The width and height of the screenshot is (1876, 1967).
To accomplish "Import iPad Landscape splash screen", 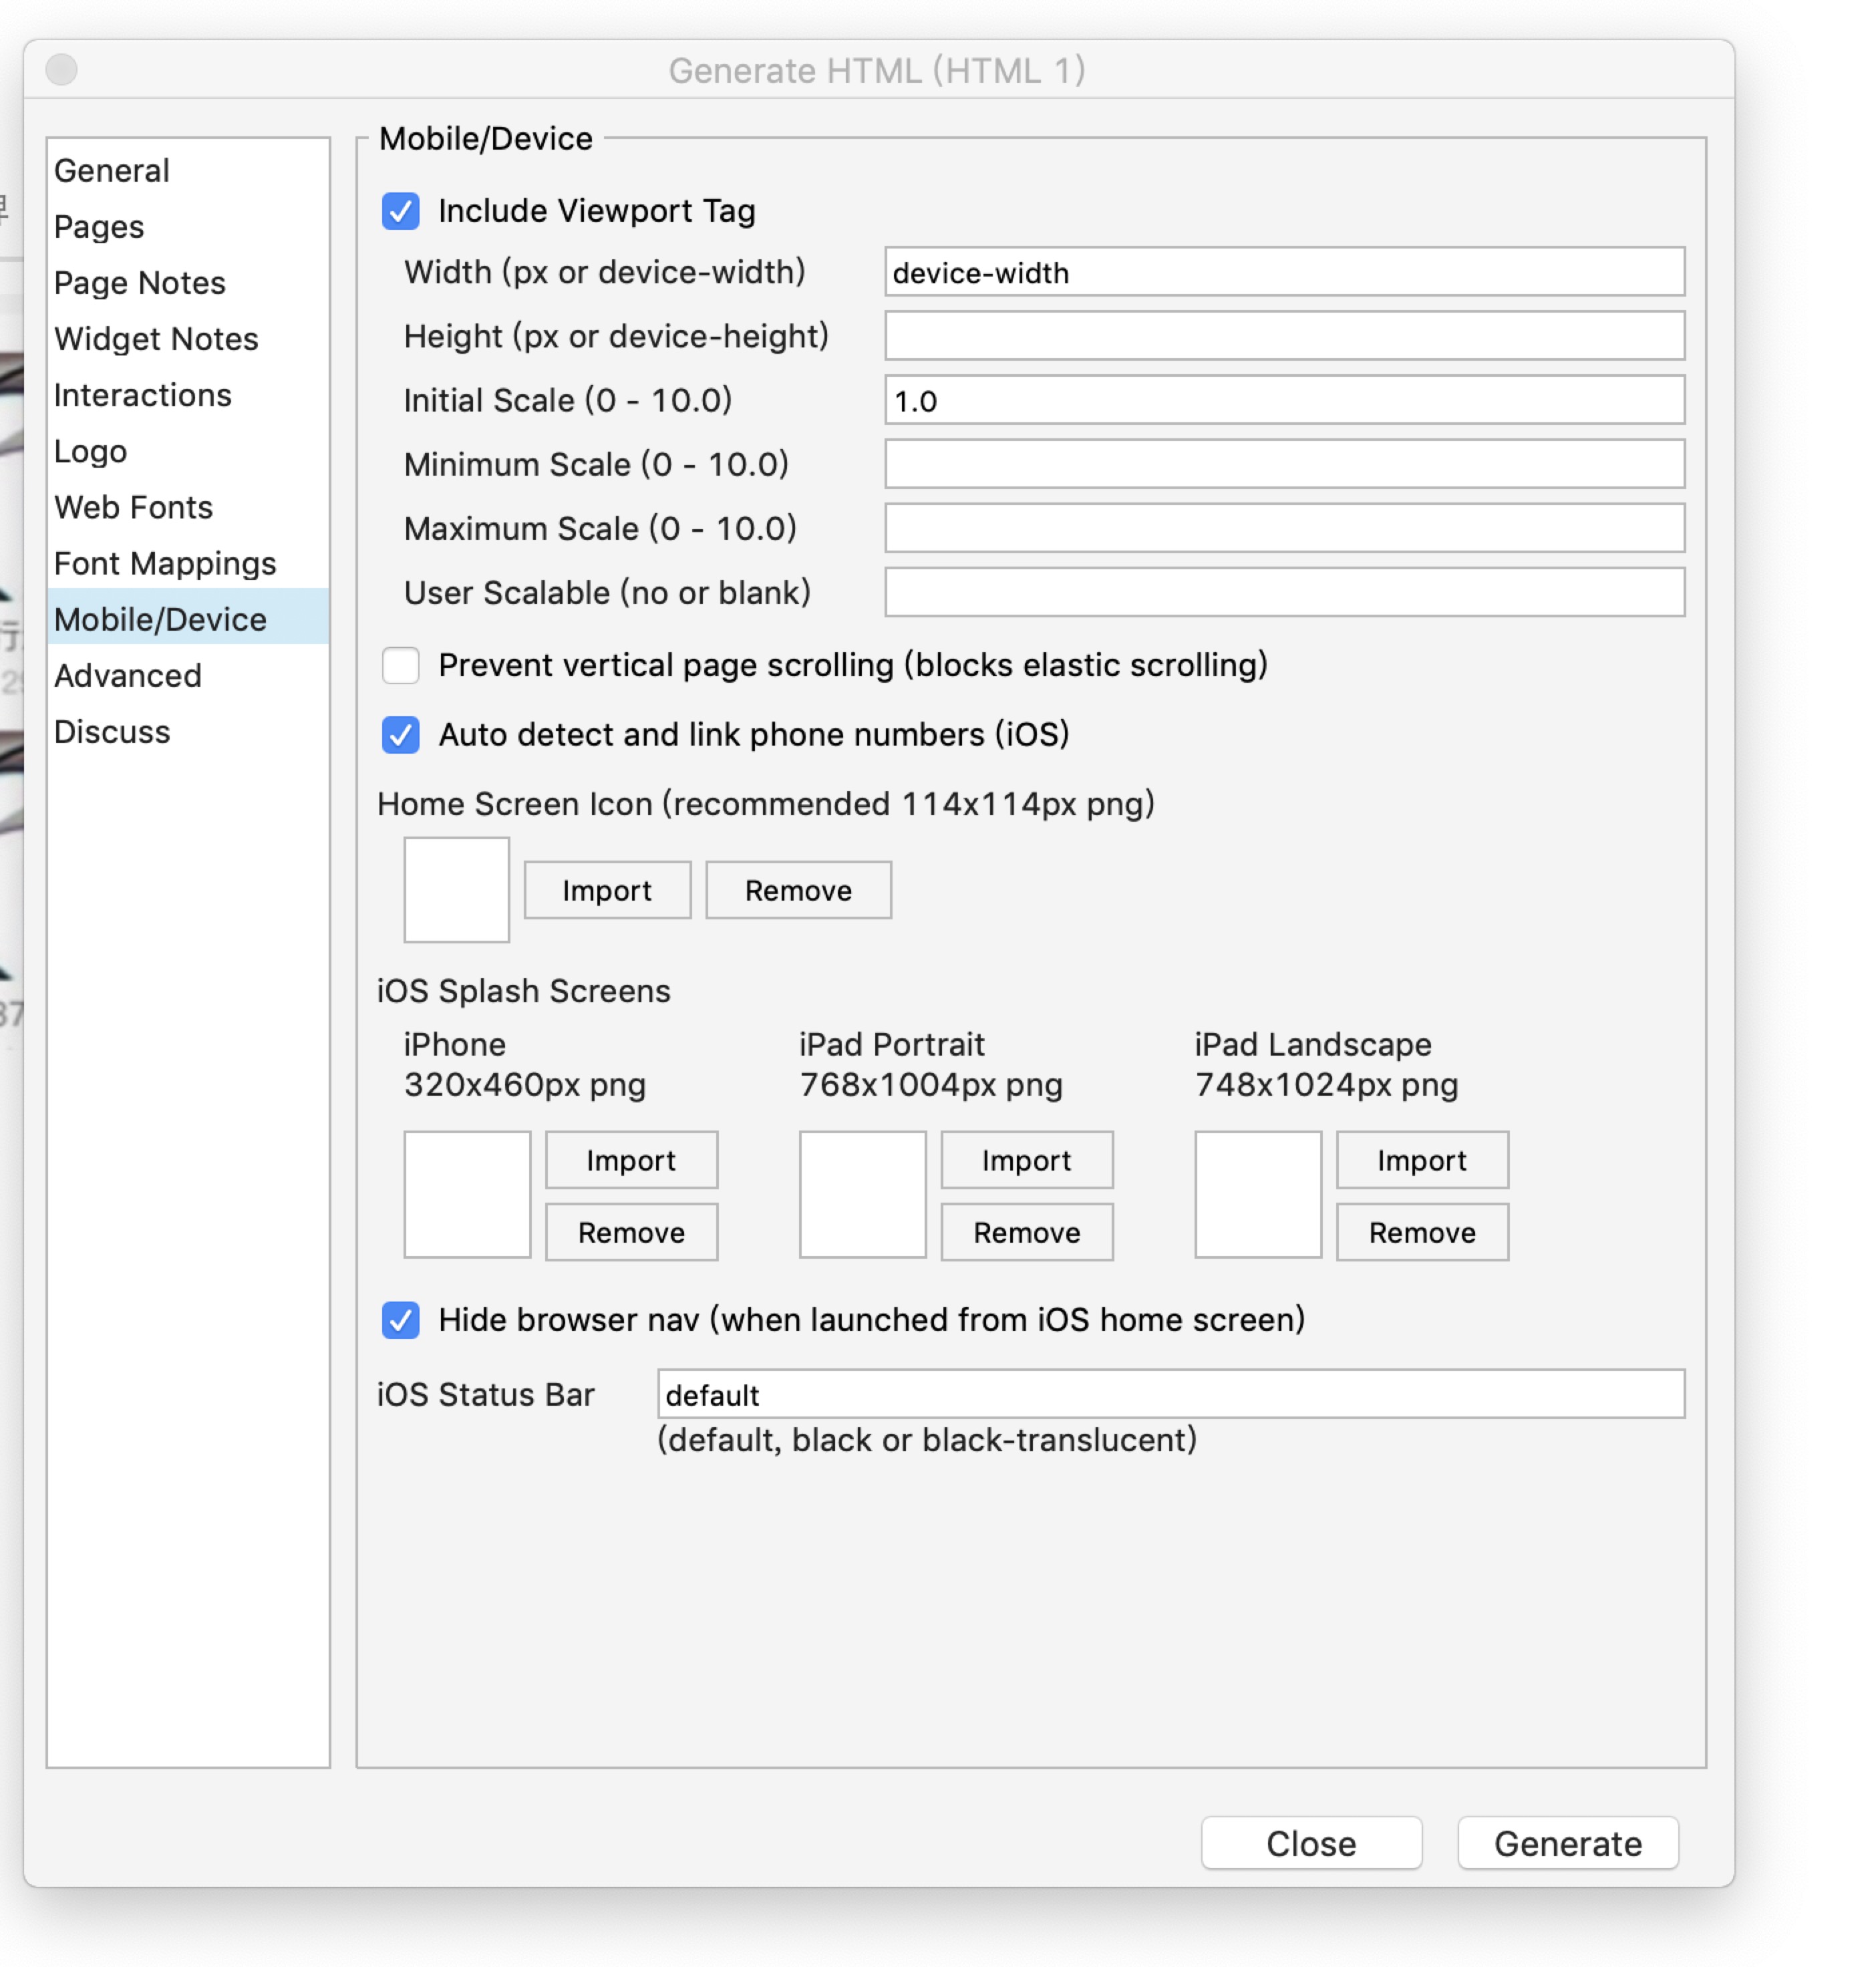I will coord(1421,1160).
